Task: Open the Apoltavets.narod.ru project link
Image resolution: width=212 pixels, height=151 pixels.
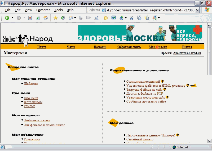Action: tap(187, 53)
